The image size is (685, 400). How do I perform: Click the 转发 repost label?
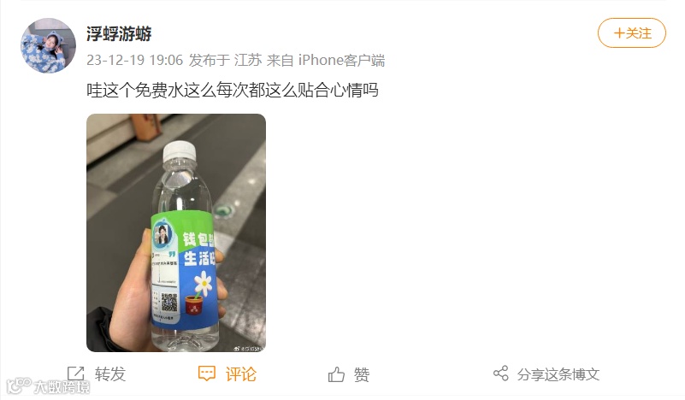click(x=110, y=374)
